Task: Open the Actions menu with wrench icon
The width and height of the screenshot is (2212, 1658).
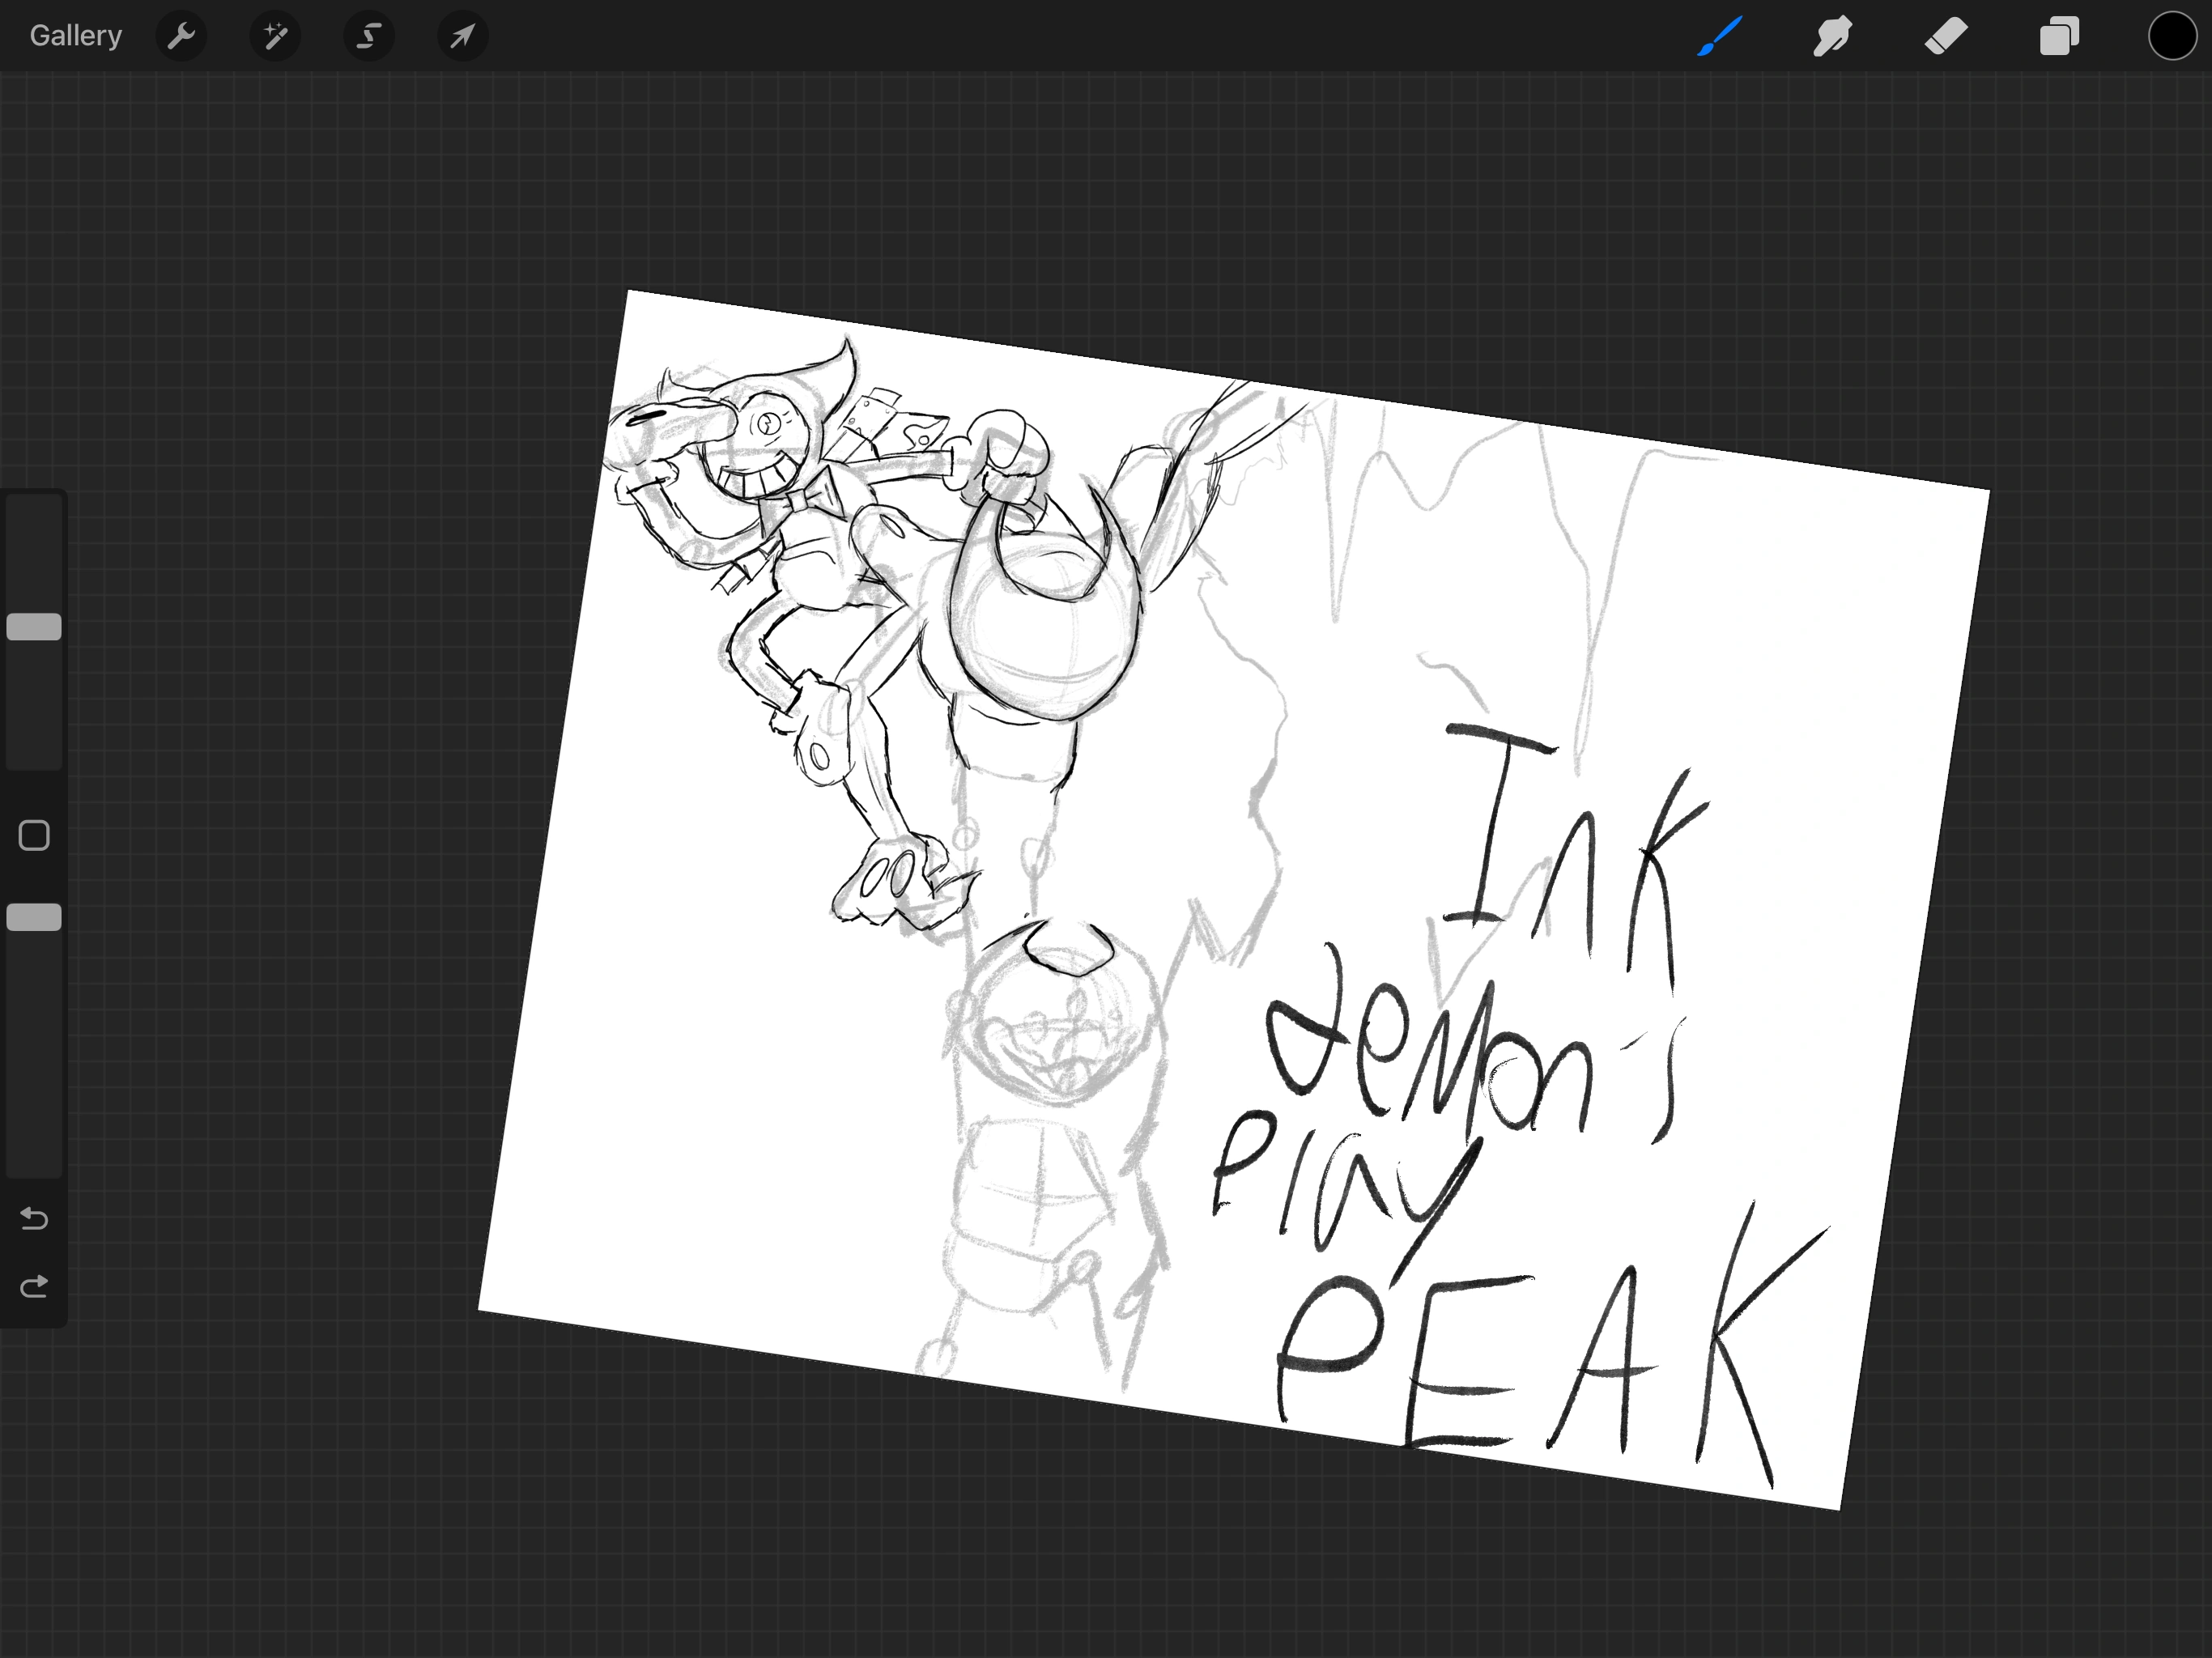Action: (182, 35)
